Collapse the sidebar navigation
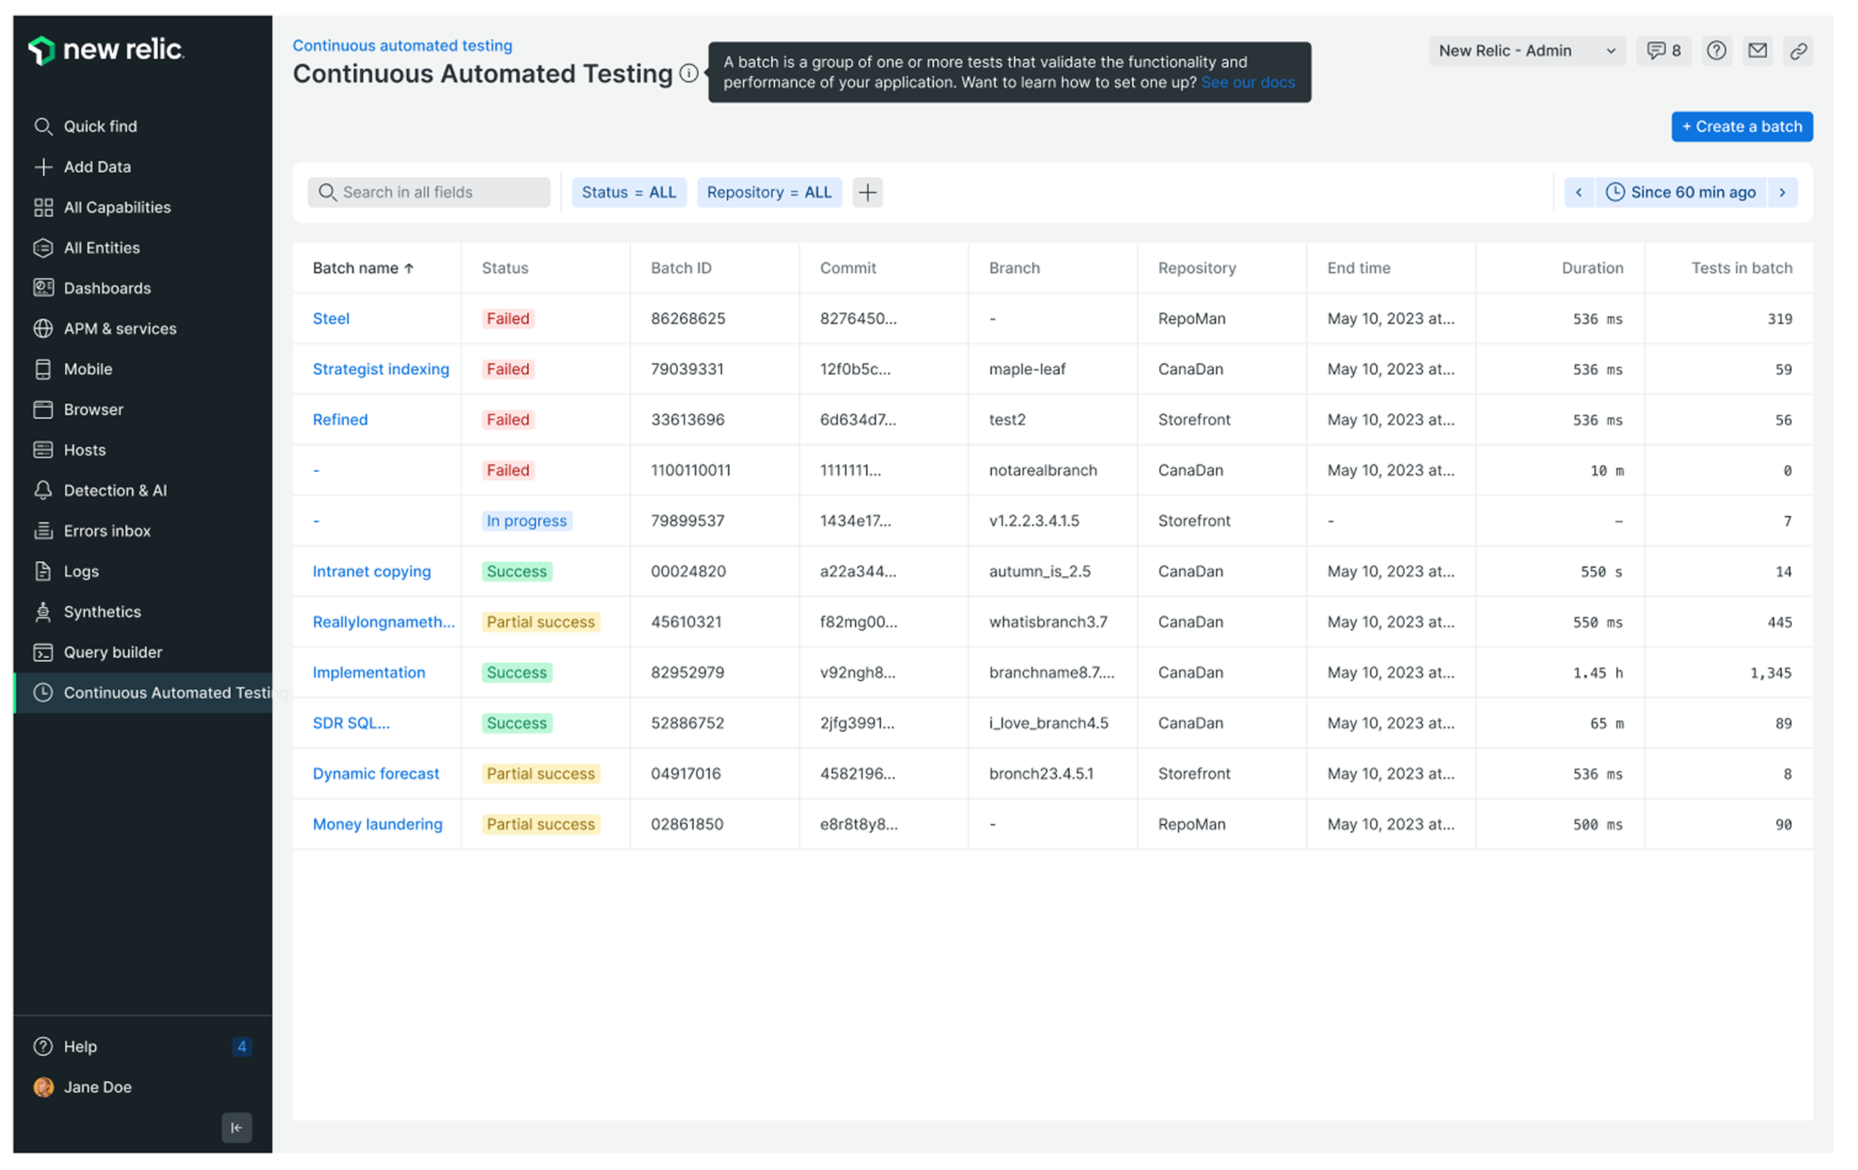The height and width of the screenshot is (1170, 1858). [236, 1127]
